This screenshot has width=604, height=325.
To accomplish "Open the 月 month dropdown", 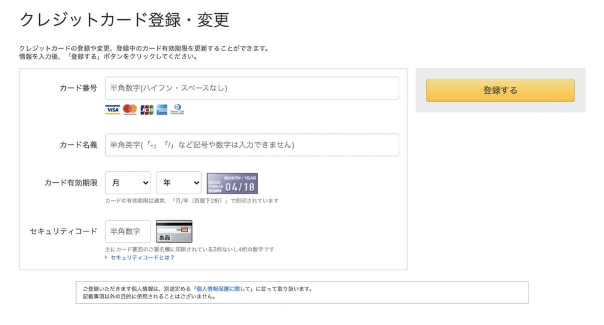I will click(x=127, y=183).
